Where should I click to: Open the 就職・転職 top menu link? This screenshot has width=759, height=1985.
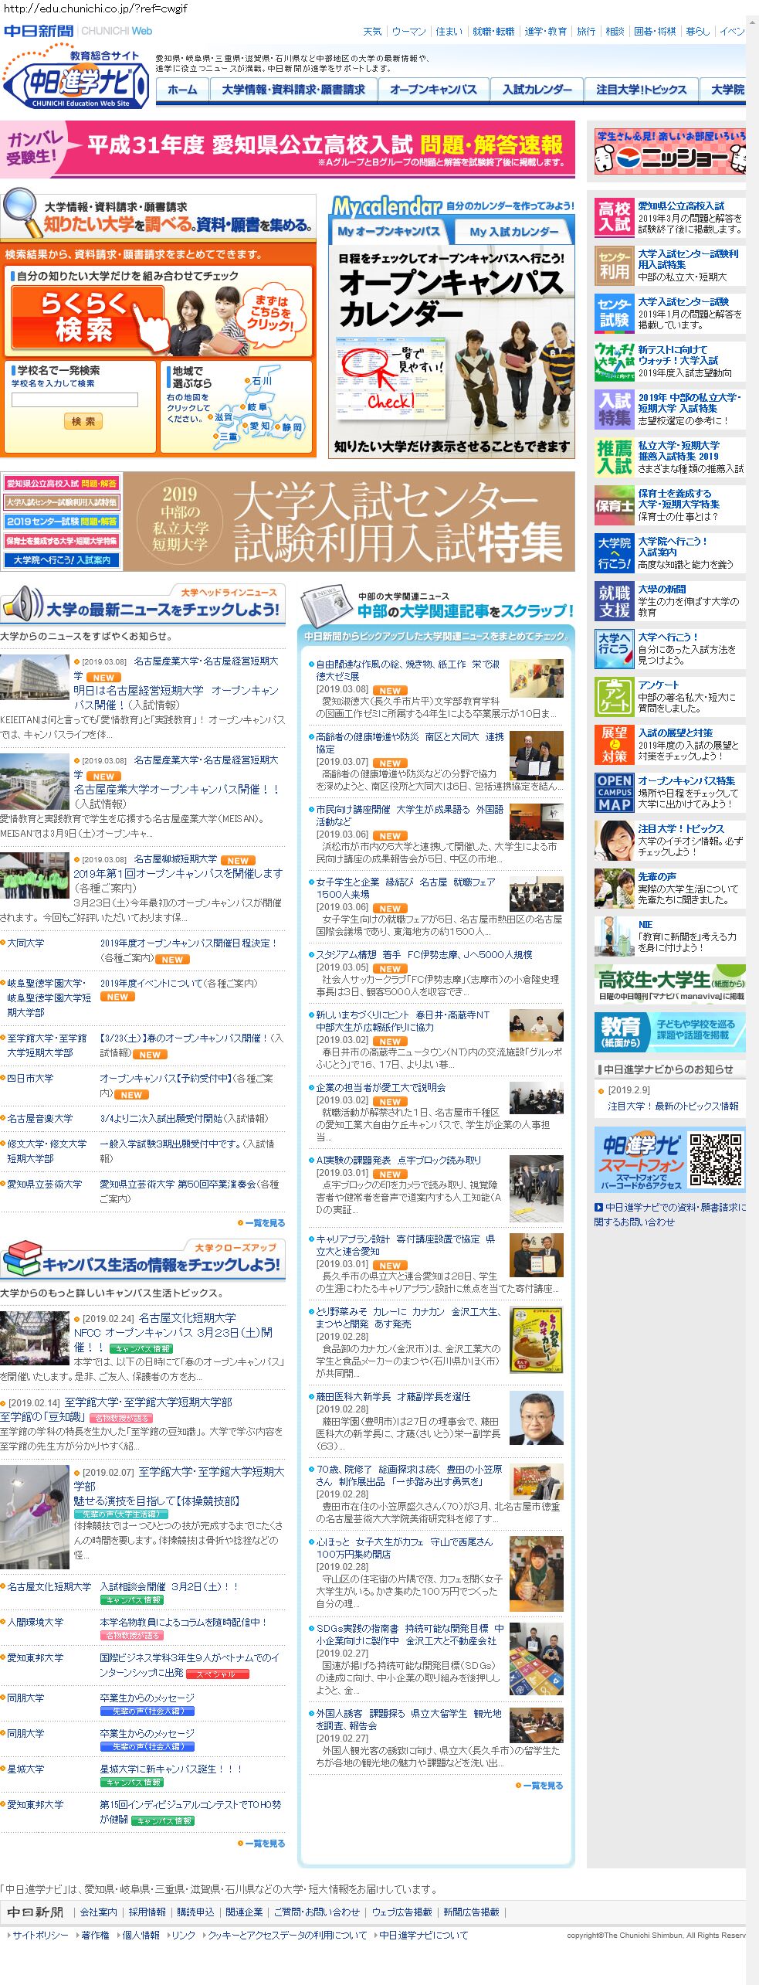tap(493, 32)
